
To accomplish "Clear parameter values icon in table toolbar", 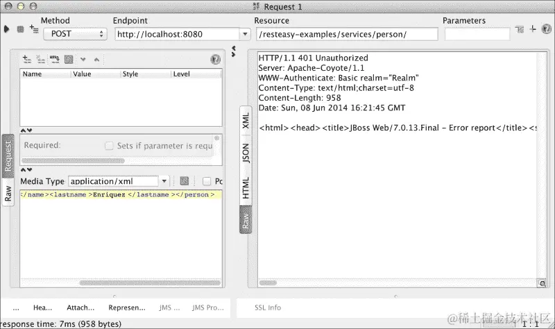I will [x=69, y=59].
